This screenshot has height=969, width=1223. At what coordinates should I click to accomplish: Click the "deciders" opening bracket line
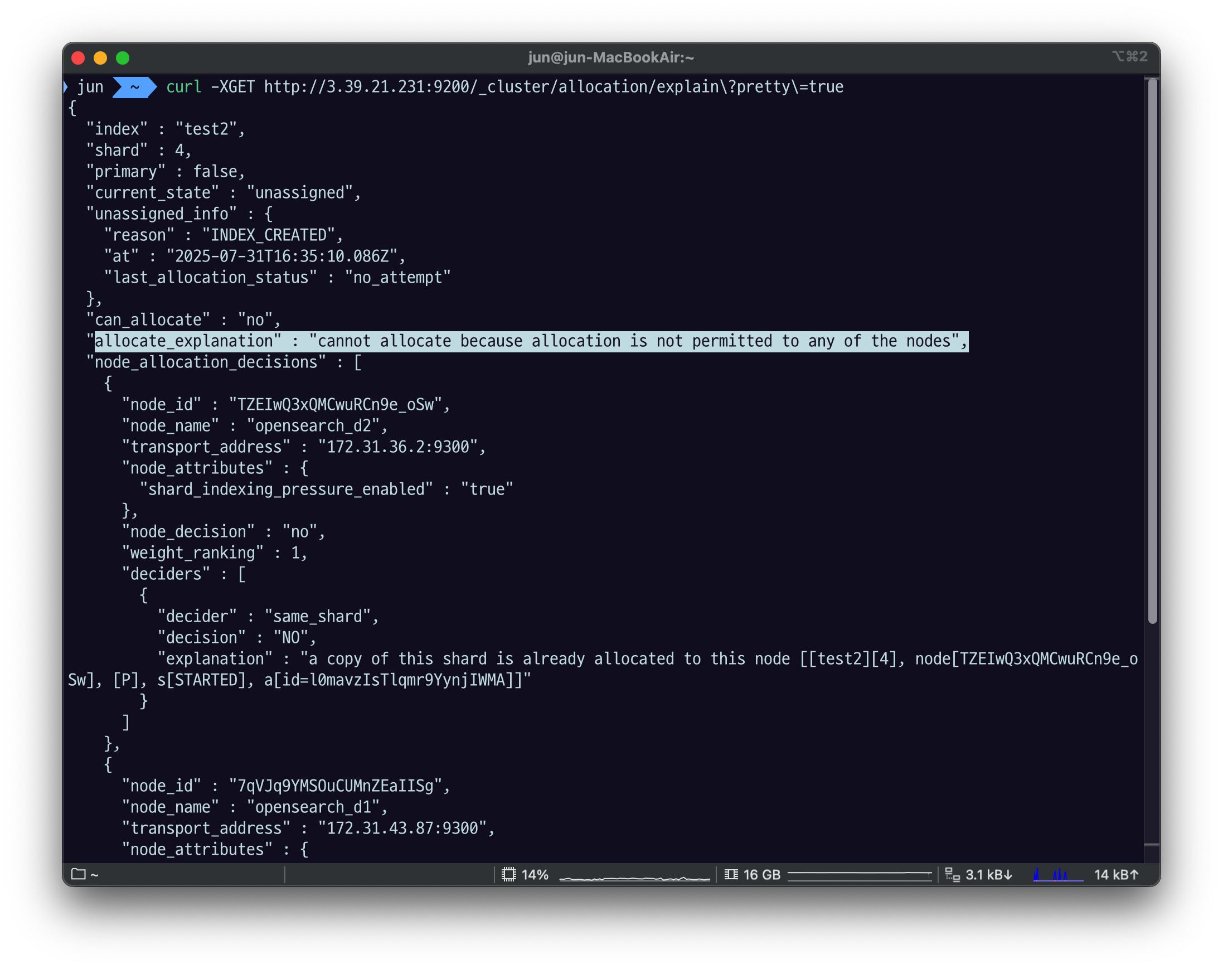pyautogui.click(x=185, y=574)
